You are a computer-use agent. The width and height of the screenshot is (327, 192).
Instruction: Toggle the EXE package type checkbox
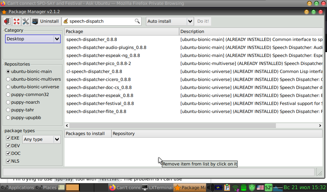(8, 138)
